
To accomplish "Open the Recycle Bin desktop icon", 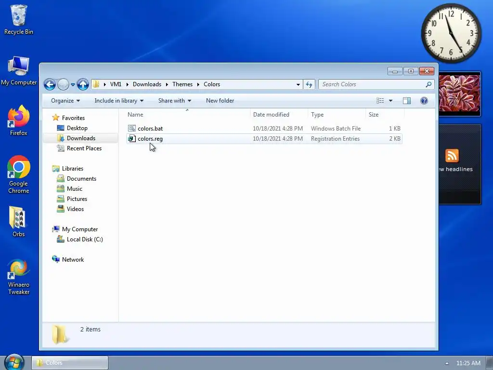I will tap(19, 19).
